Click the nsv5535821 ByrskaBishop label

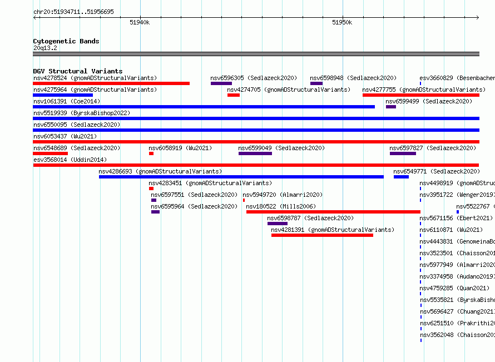coord(457,300)
